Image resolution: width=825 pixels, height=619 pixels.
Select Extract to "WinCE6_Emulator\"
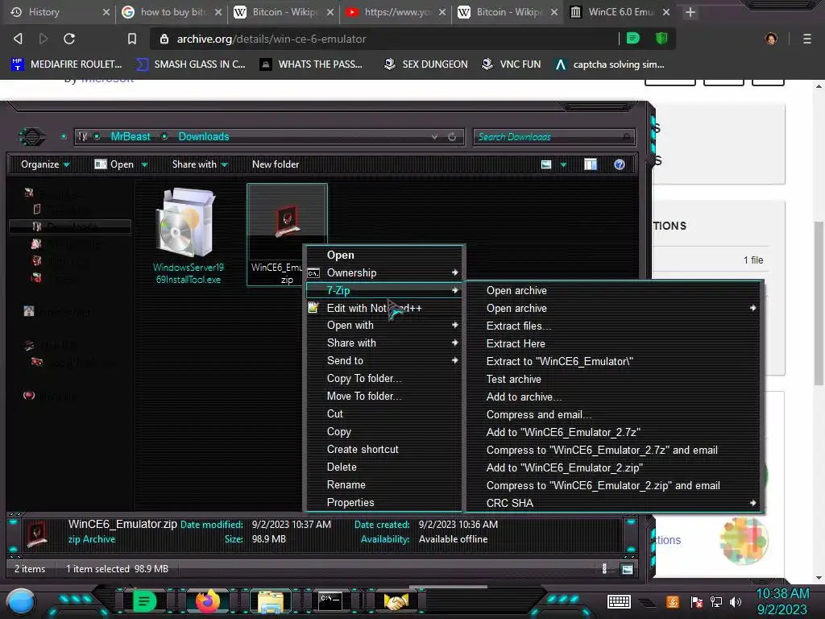click(x=614, y=362)
